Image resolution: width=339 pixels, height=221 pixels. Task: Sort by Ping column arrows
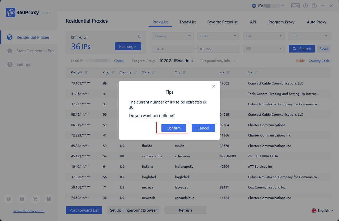[x=113, y=72]
